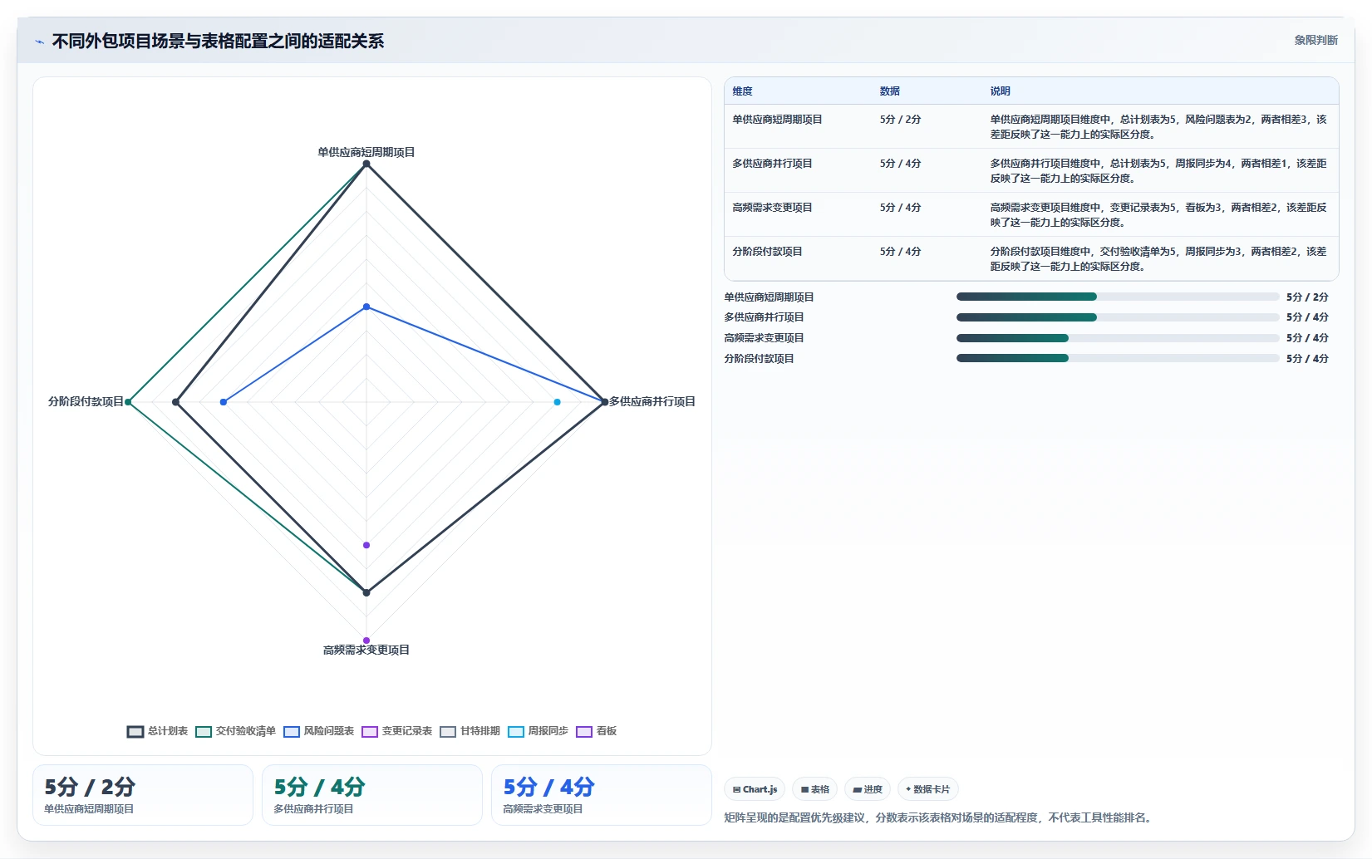Click the Chart.js tag chip
The height and width of the screenshot is (859, 1372).
755,789
